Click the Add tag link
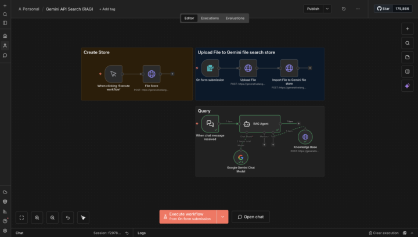This screenshot has width=418, height=237. point(106,9)
